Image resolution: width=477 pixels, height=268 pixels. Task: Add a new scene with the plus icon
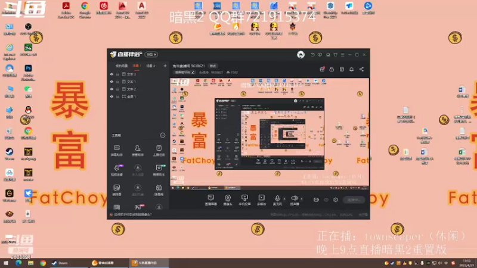(165, 66)
